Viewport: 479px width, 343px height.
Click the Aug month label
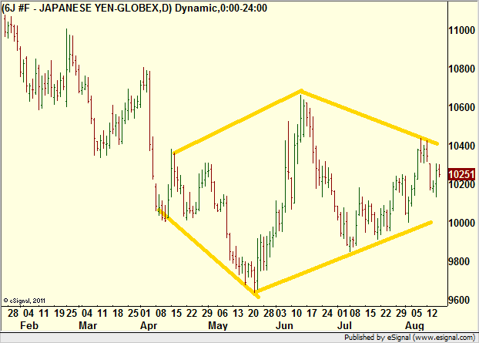[x=414, y=326]
